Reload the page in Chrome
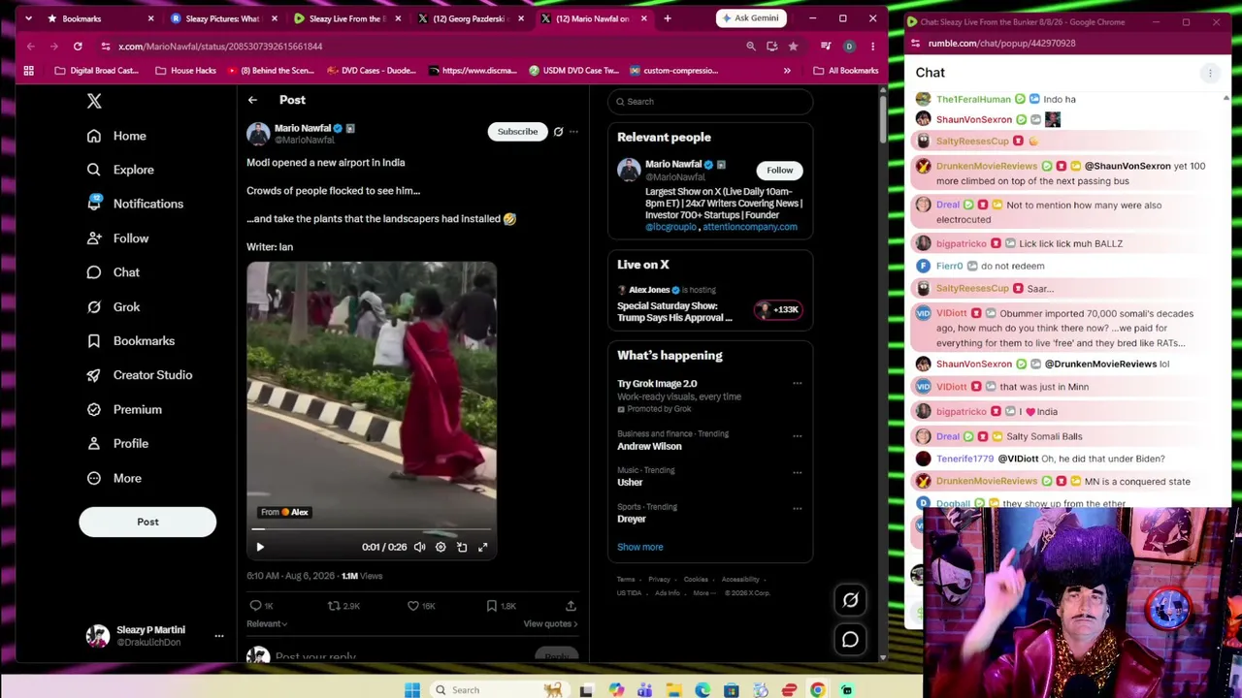 (x=78, y=46)
